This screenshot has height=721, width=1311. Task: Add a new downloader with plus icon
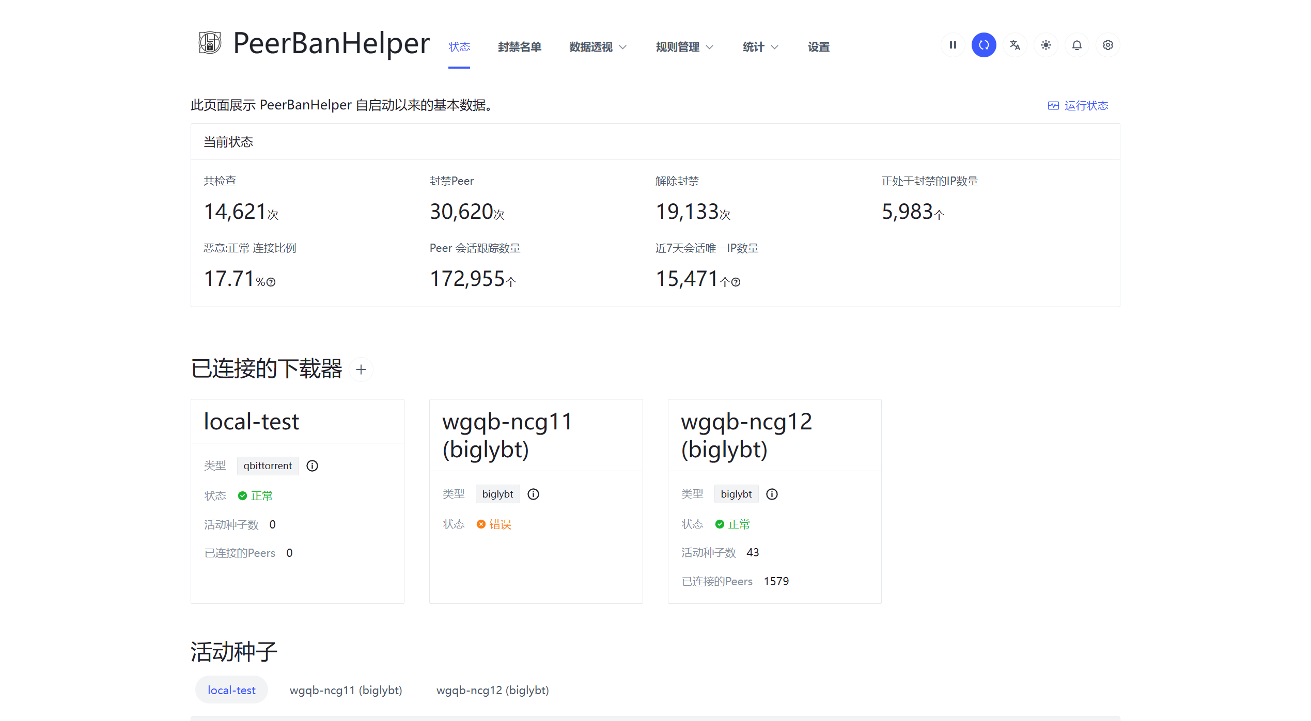(361, 370)
